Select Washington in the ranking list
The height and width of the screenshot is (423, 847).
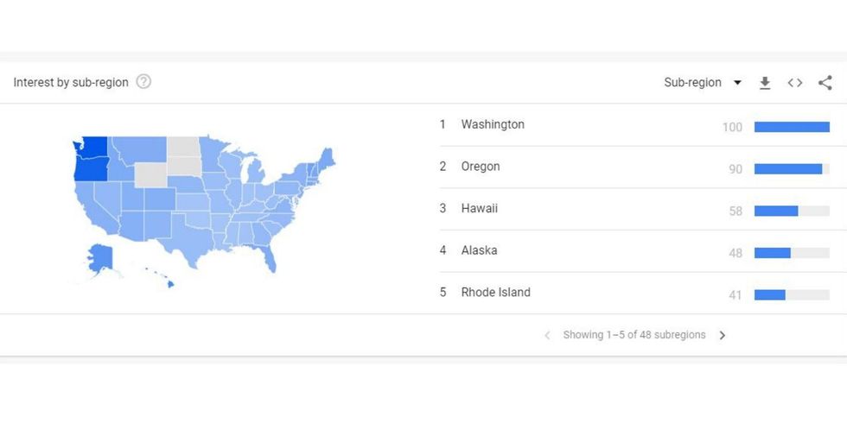click(x=493, y=124)
